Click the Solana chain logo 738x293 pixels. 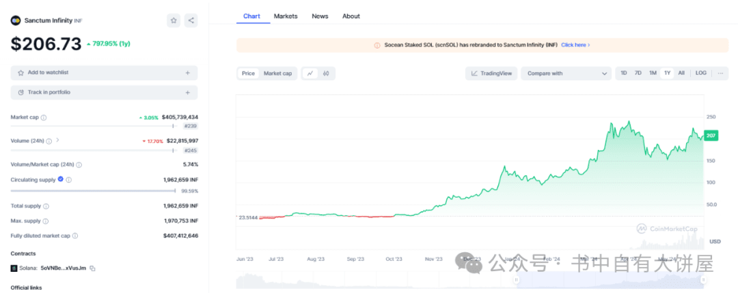pyautogui.click(x=14, y=268)
